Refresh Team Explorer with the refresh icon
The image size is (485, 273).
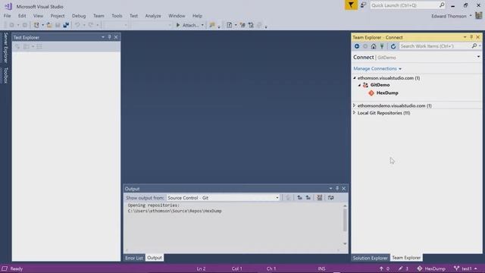coord(393,46)
